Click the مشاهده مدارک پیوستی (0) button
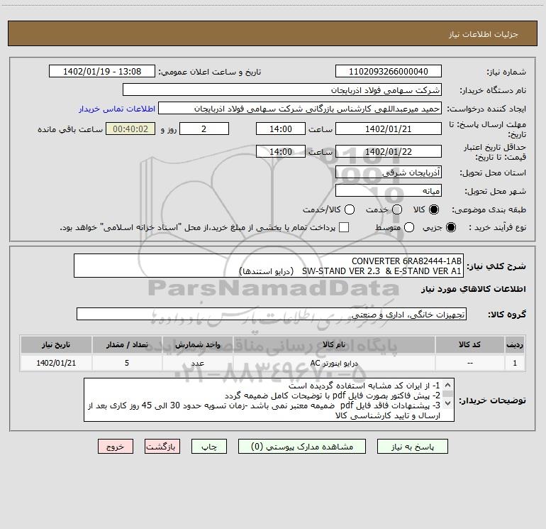This screenshot has height=529, width=546. (x=302, y=447)
